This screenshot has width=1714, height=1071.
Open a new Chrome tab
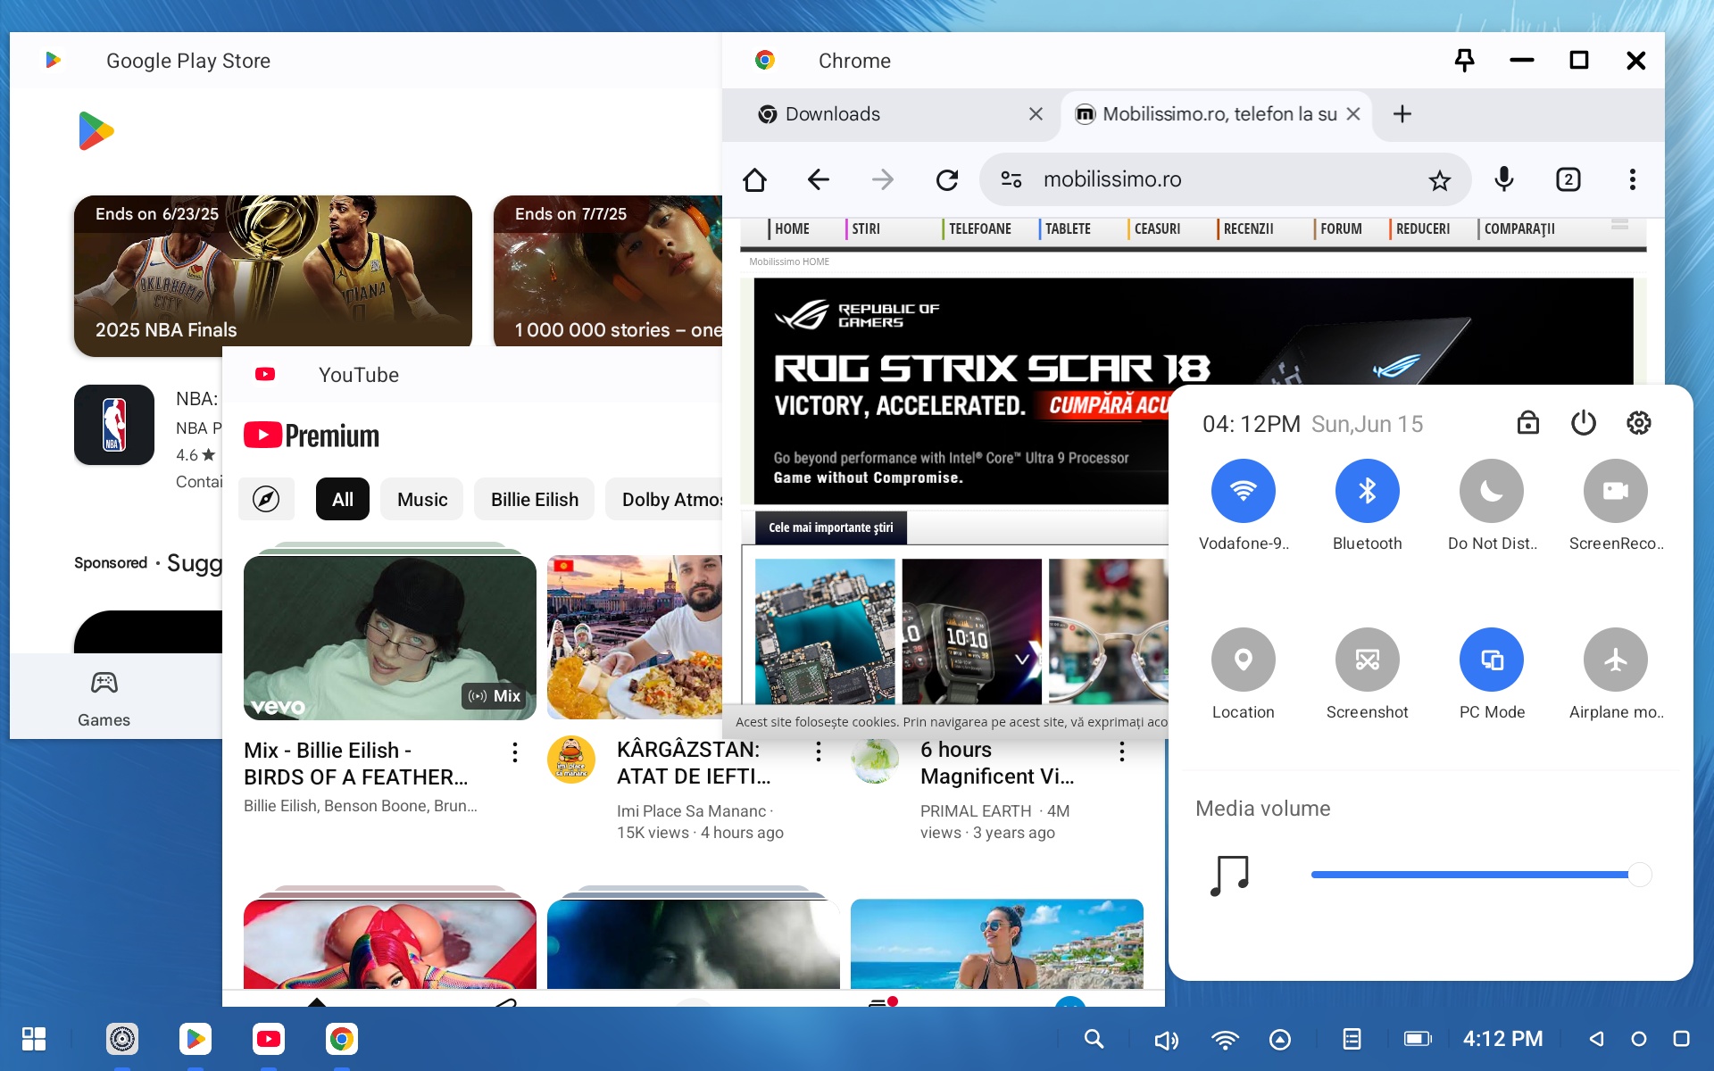point(1402,114)
